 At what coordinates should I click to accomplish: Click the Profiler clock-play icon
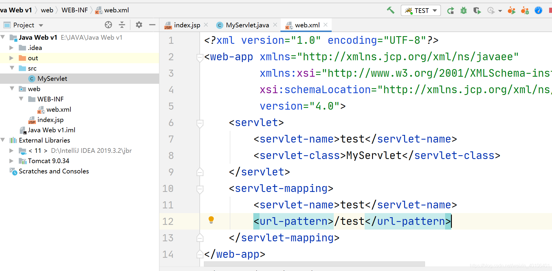[491, 11]
